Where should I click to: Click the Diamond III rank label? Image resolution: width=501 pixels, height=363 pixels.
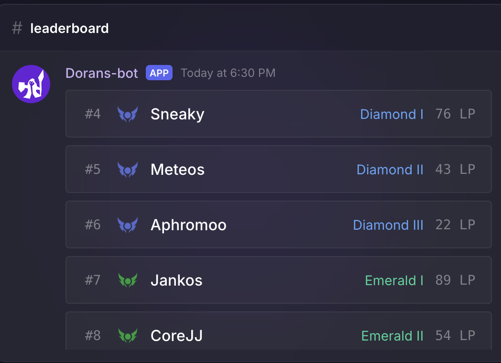point(388,225)
